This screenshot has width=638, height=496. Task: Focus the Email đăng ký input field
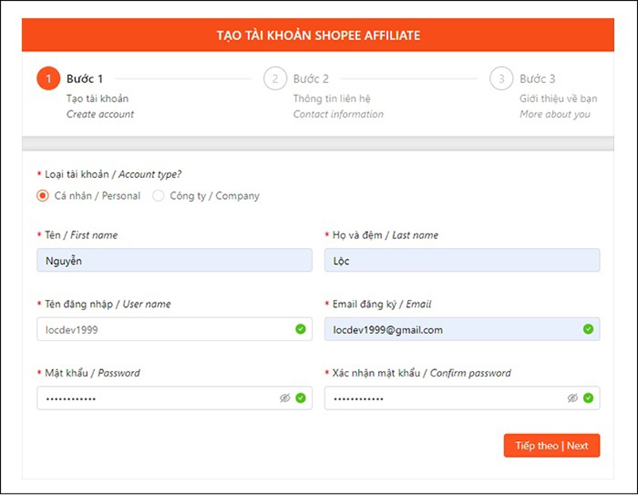[x=462, y=329]
